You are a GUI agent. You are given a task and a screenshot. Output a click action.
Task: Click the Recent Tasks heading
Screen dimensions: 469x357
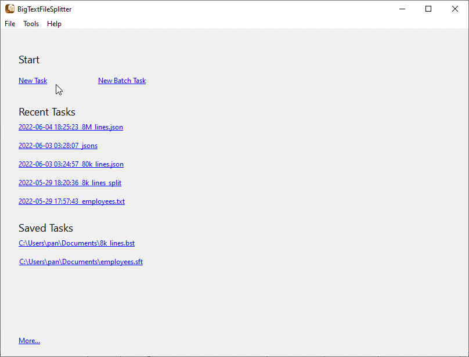[x=47, y=112]
